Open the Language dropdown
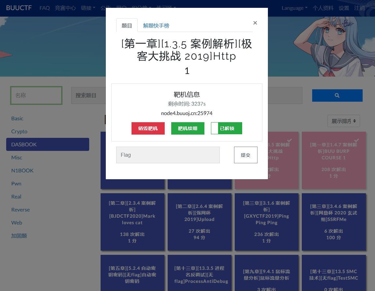The height and width of the screenshot is (291, 375). tap(294, 8)
